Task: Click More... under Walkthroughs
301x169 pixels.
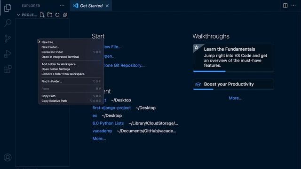Action: tap(236, 98)
